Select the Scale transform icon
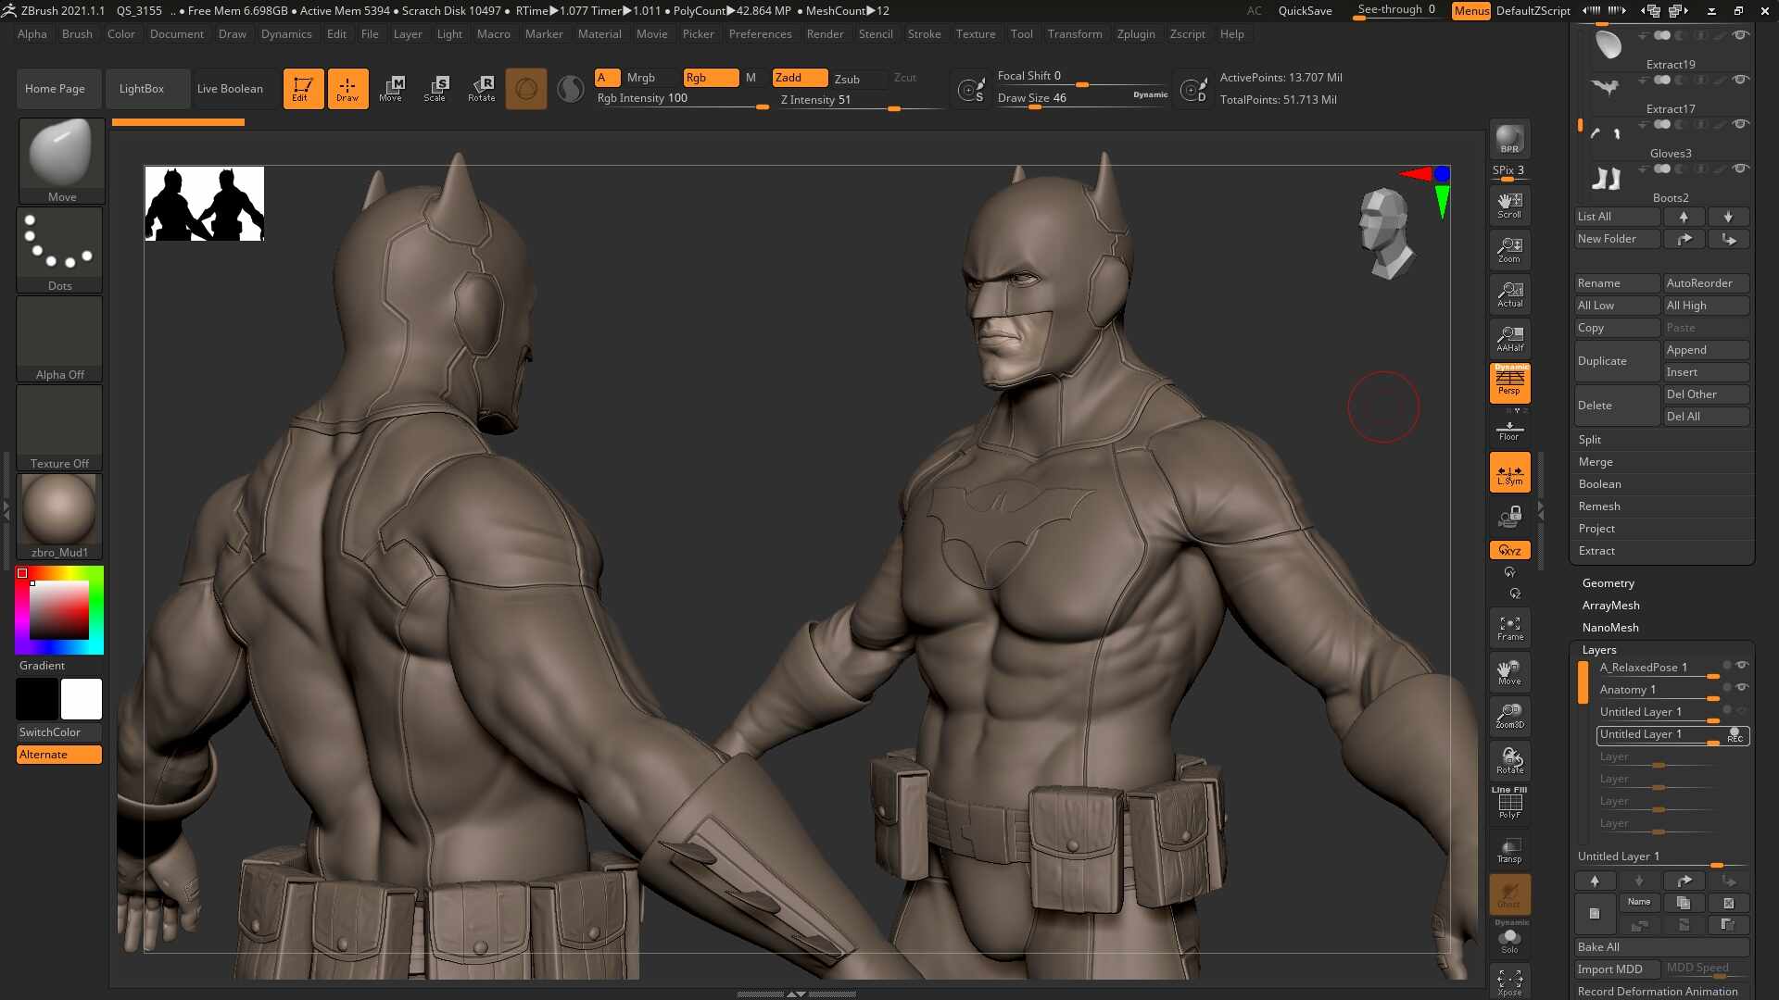 coord(435,89)
